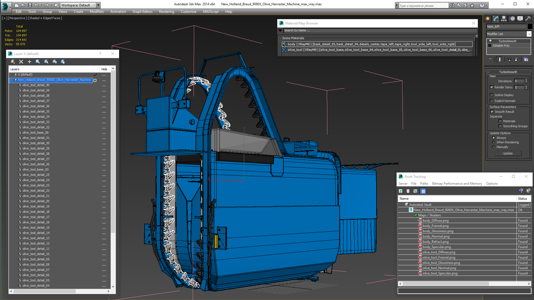Screen dimensions: 534x300
Task: Select When Rendering update radio option
Action: (x=494, y=142)
